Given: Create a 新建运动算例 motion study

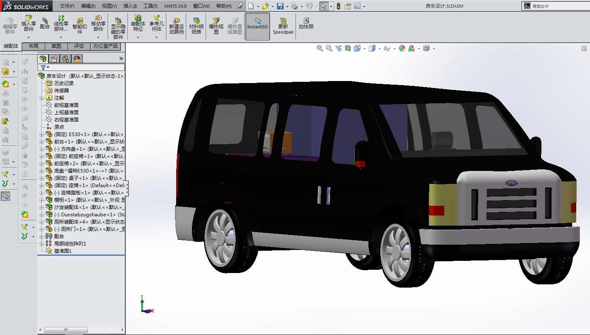Looking at the screenshot, I should click(x=176, y=26).
